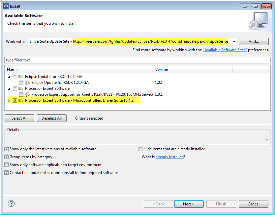Sort list by Name column header
This screenshot has width=275, height=215.
(79, 70)
